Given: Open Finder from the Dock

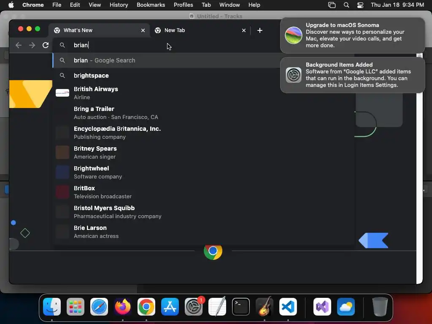Looking at the screenshot, I should [52, 307].
